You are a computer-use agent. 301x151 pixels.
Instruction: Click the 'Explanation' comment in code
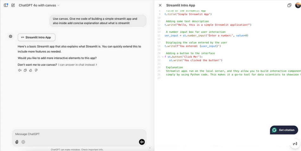click(174, 68)
